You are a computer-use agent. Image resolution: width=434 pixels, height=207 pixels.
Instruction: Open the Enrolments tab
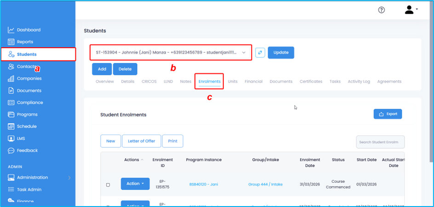[x=209, y=81]
